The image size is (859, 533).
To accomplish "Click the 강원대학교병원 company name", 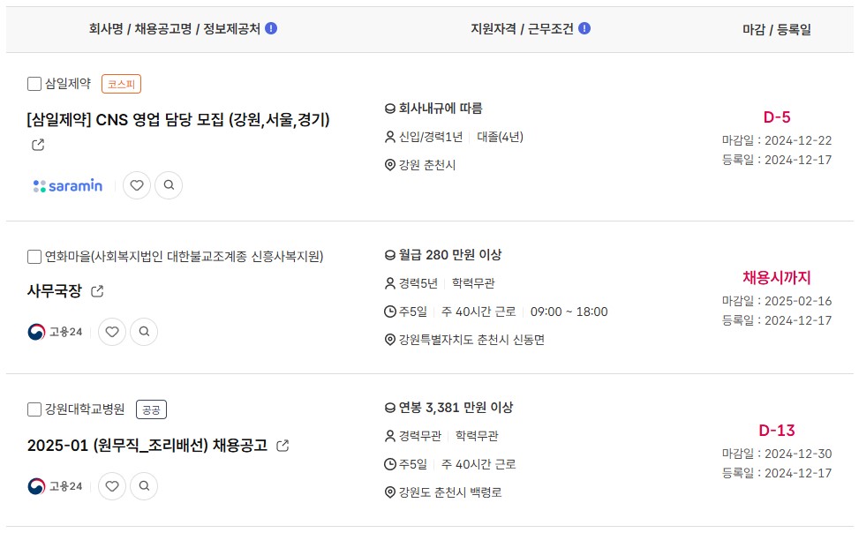I will 85,409.
